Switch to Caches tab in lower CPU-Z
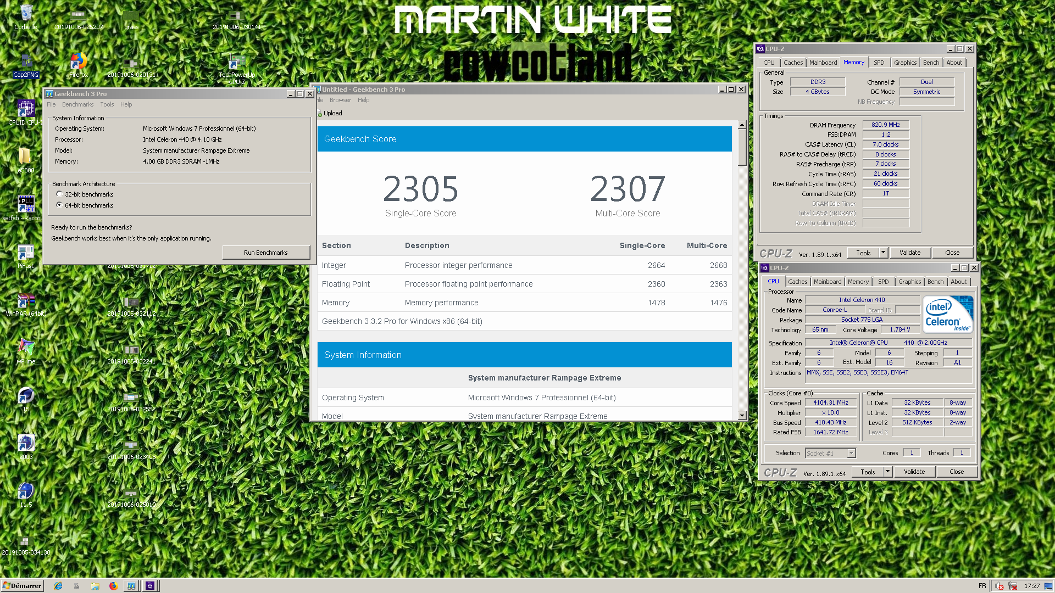1055x593 pixels. pyautogui.click(x=798, y=282)
